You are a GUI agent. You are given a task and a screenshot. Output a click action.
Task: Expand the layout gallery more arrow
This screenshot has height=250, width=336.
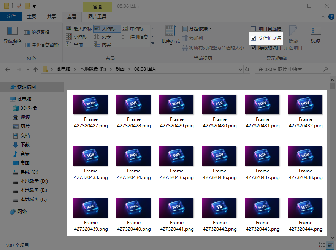tap(152, 43)
